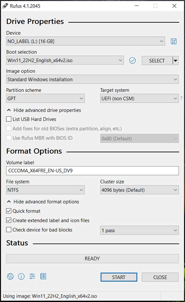The width and height of the screenshot is (185, 302).
Task: Click into the Volume label text field
Action: [92, 171]
